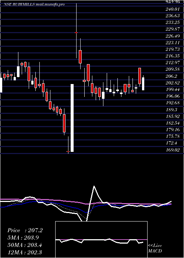Image resolution: width=184 pixels, height=258 pixels.
Task: Select the 182.54 price axis label
Action: [173, 123]
